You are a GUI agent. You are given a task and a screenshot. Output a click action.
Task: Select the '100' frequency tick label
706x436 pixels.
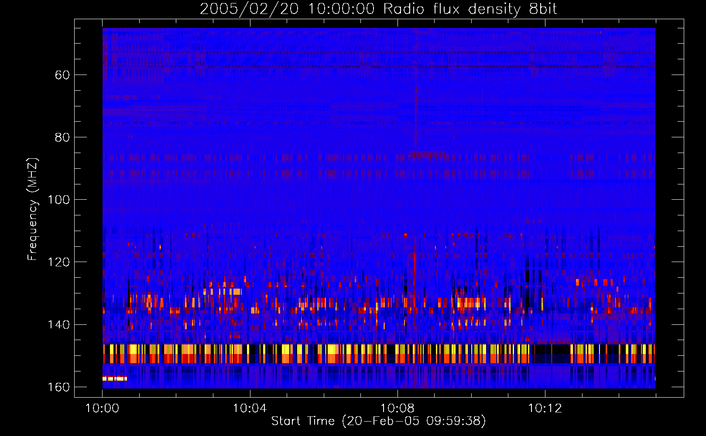click(59, 200)
